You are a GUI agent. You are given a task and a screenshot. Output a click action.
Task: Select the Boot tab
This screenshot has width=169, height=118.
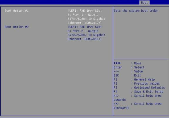144,3
